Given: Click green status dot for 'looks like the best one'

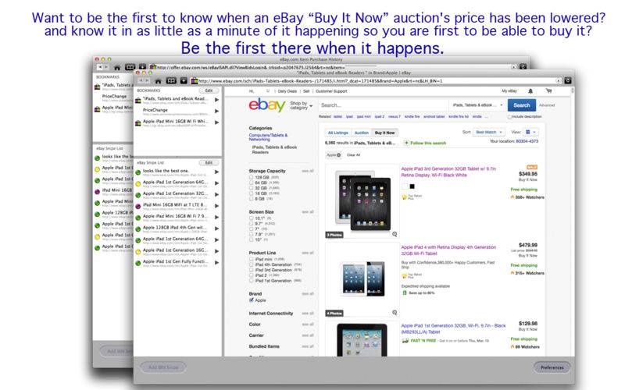Looking at the screenshot, I should point(138,172).
